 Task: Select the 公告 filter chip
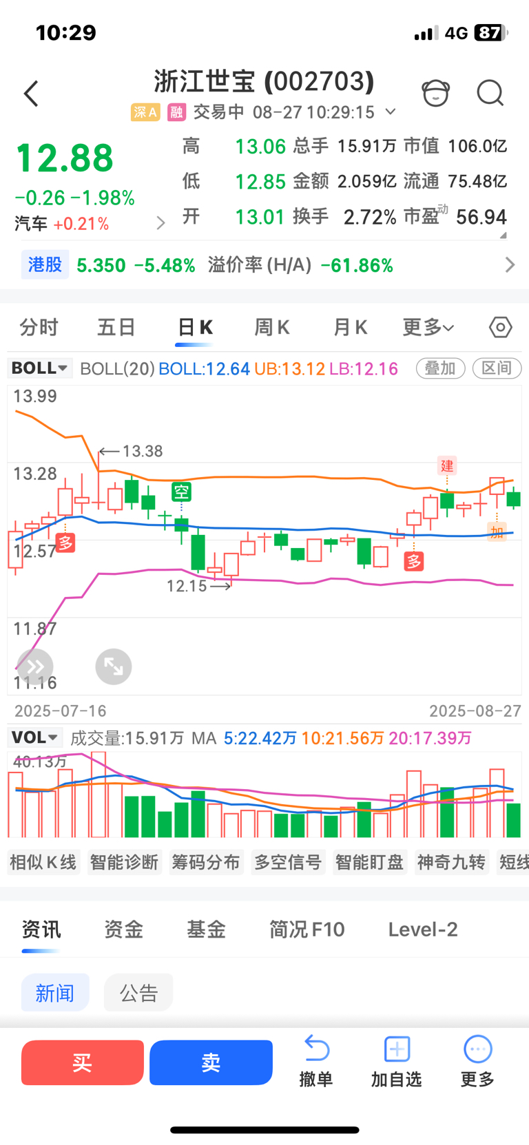138,992
